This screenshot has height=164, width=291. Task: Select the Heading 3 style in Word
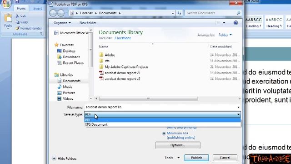point(274,23)
